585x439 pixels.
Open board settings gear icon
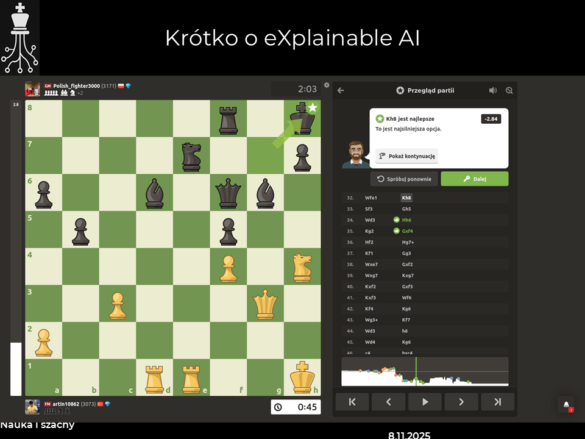pyautogui.click(x=327, y=85)
